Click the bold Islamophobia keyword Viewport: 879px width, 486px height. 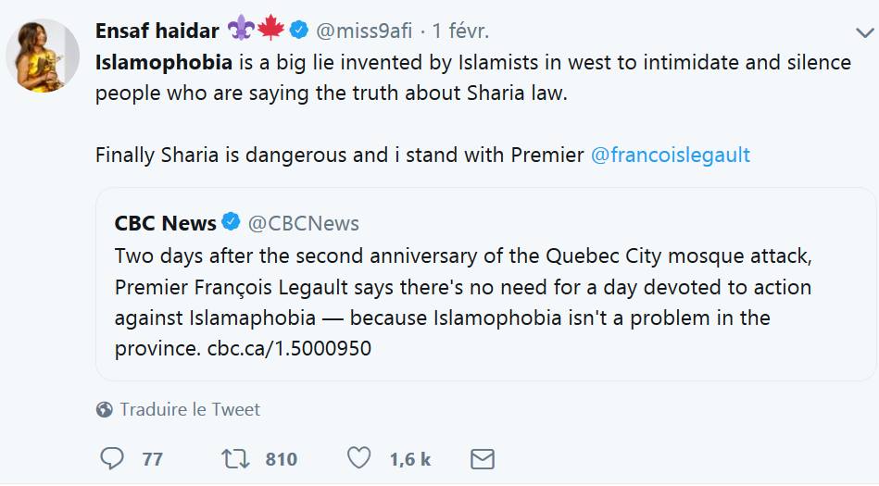[x=164, y=63]
